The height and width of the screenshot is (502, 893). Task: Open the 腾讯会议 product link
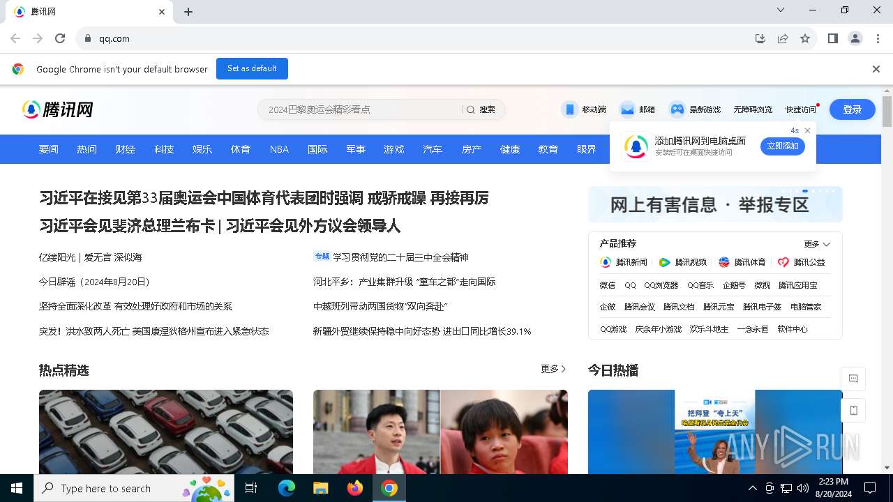tap(639, 307)
